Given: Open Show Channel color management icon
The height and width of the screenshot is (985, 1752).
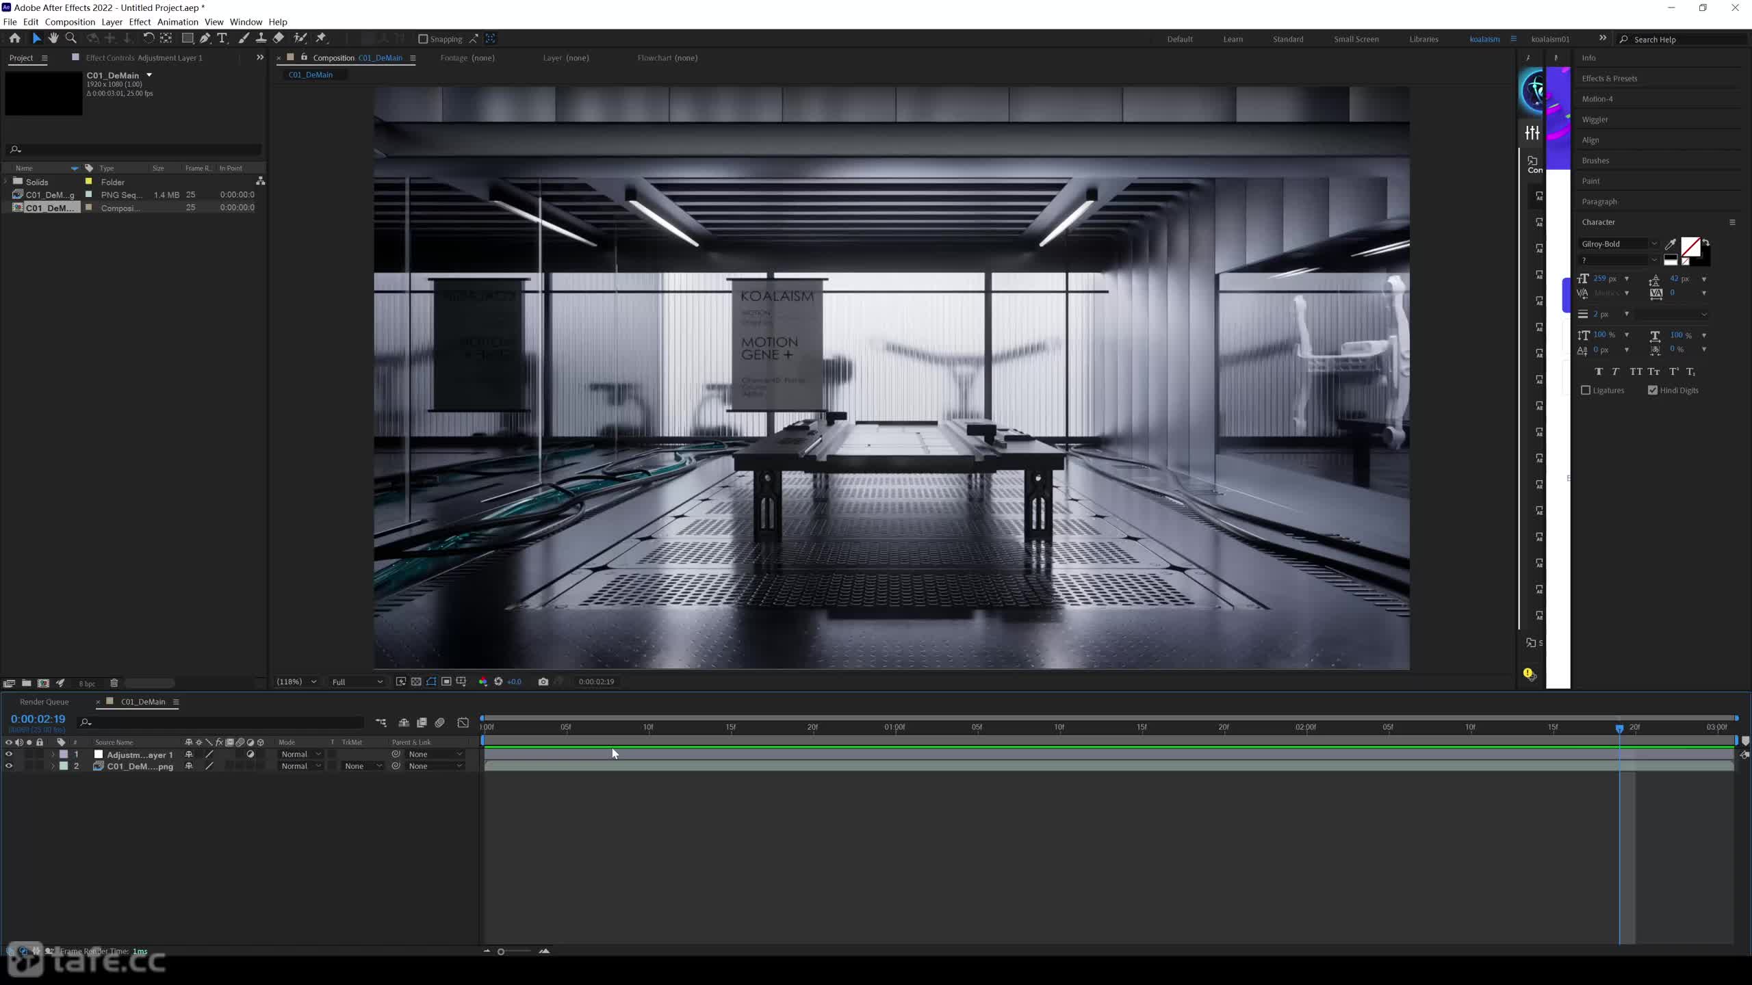Looking at the screenshot, I should click(482, 681).
